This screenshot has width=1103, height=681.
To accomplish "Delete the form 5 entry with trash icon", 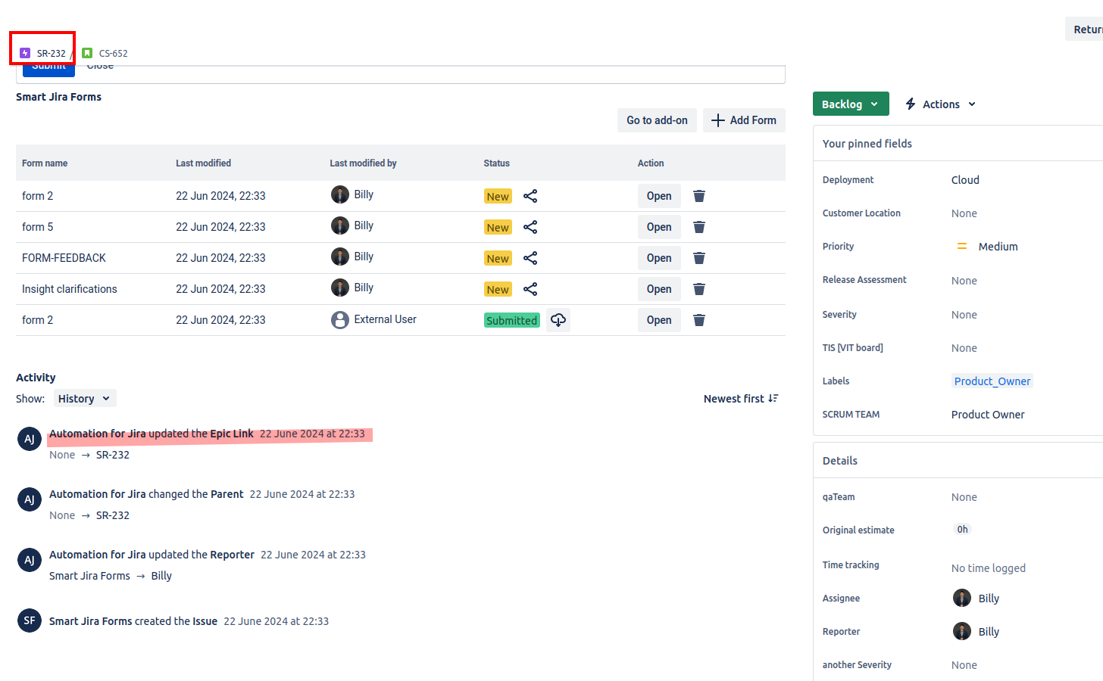I will [699, 227].
